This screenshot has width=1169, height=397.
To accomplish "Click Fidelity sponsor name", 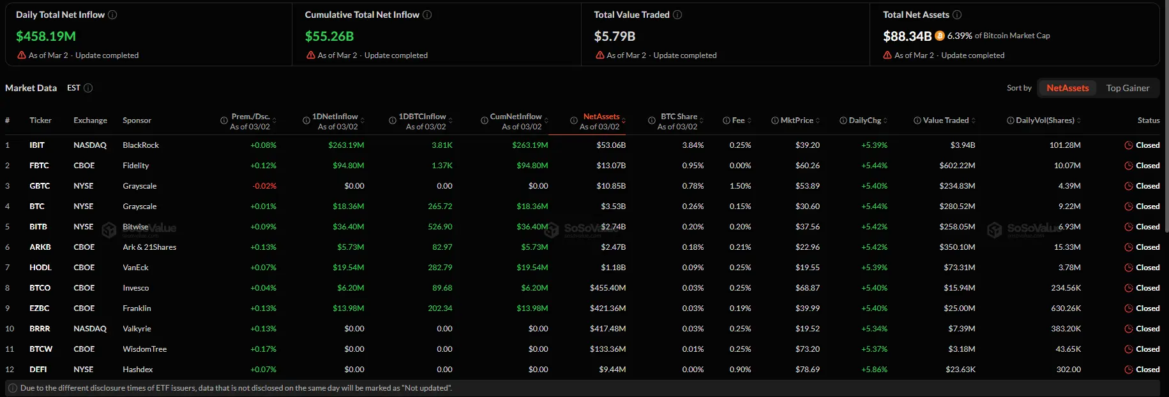I will pos(136,166).
